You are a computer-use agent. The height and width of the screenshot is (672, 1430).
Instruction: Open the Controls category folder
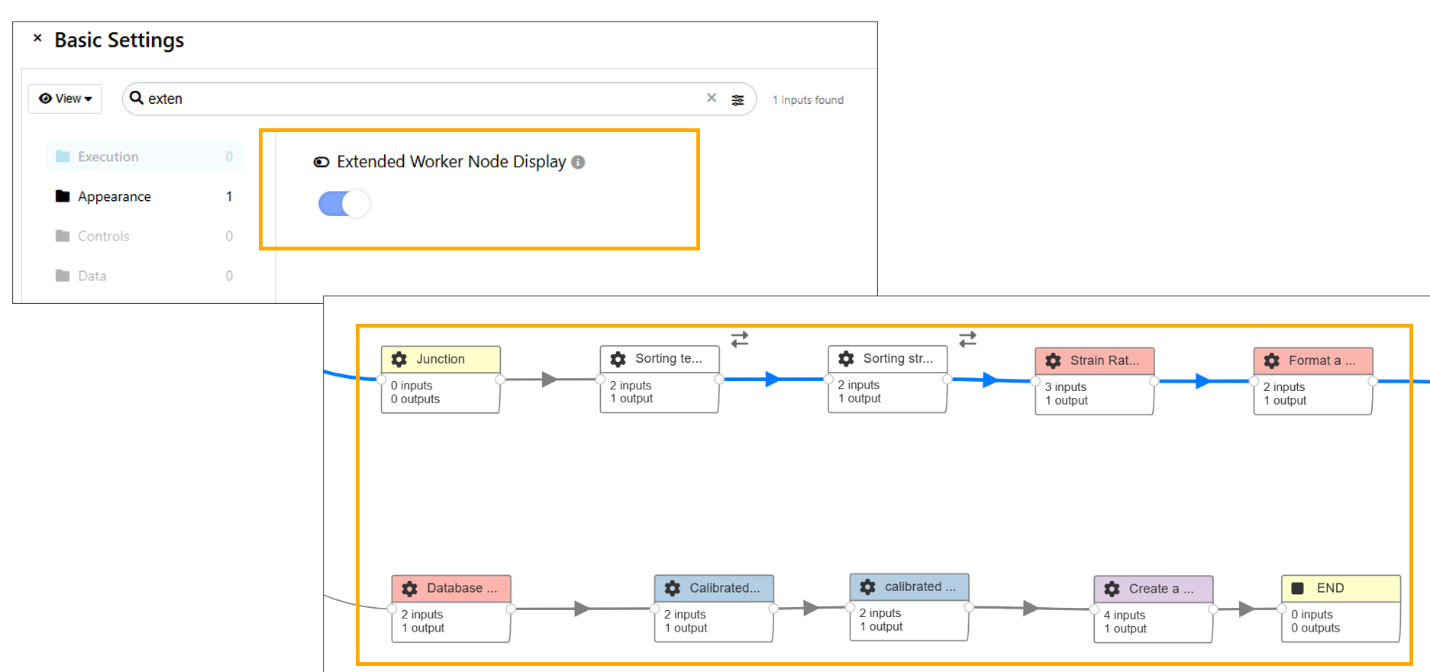pyautogui.click(x=103, y=236)
